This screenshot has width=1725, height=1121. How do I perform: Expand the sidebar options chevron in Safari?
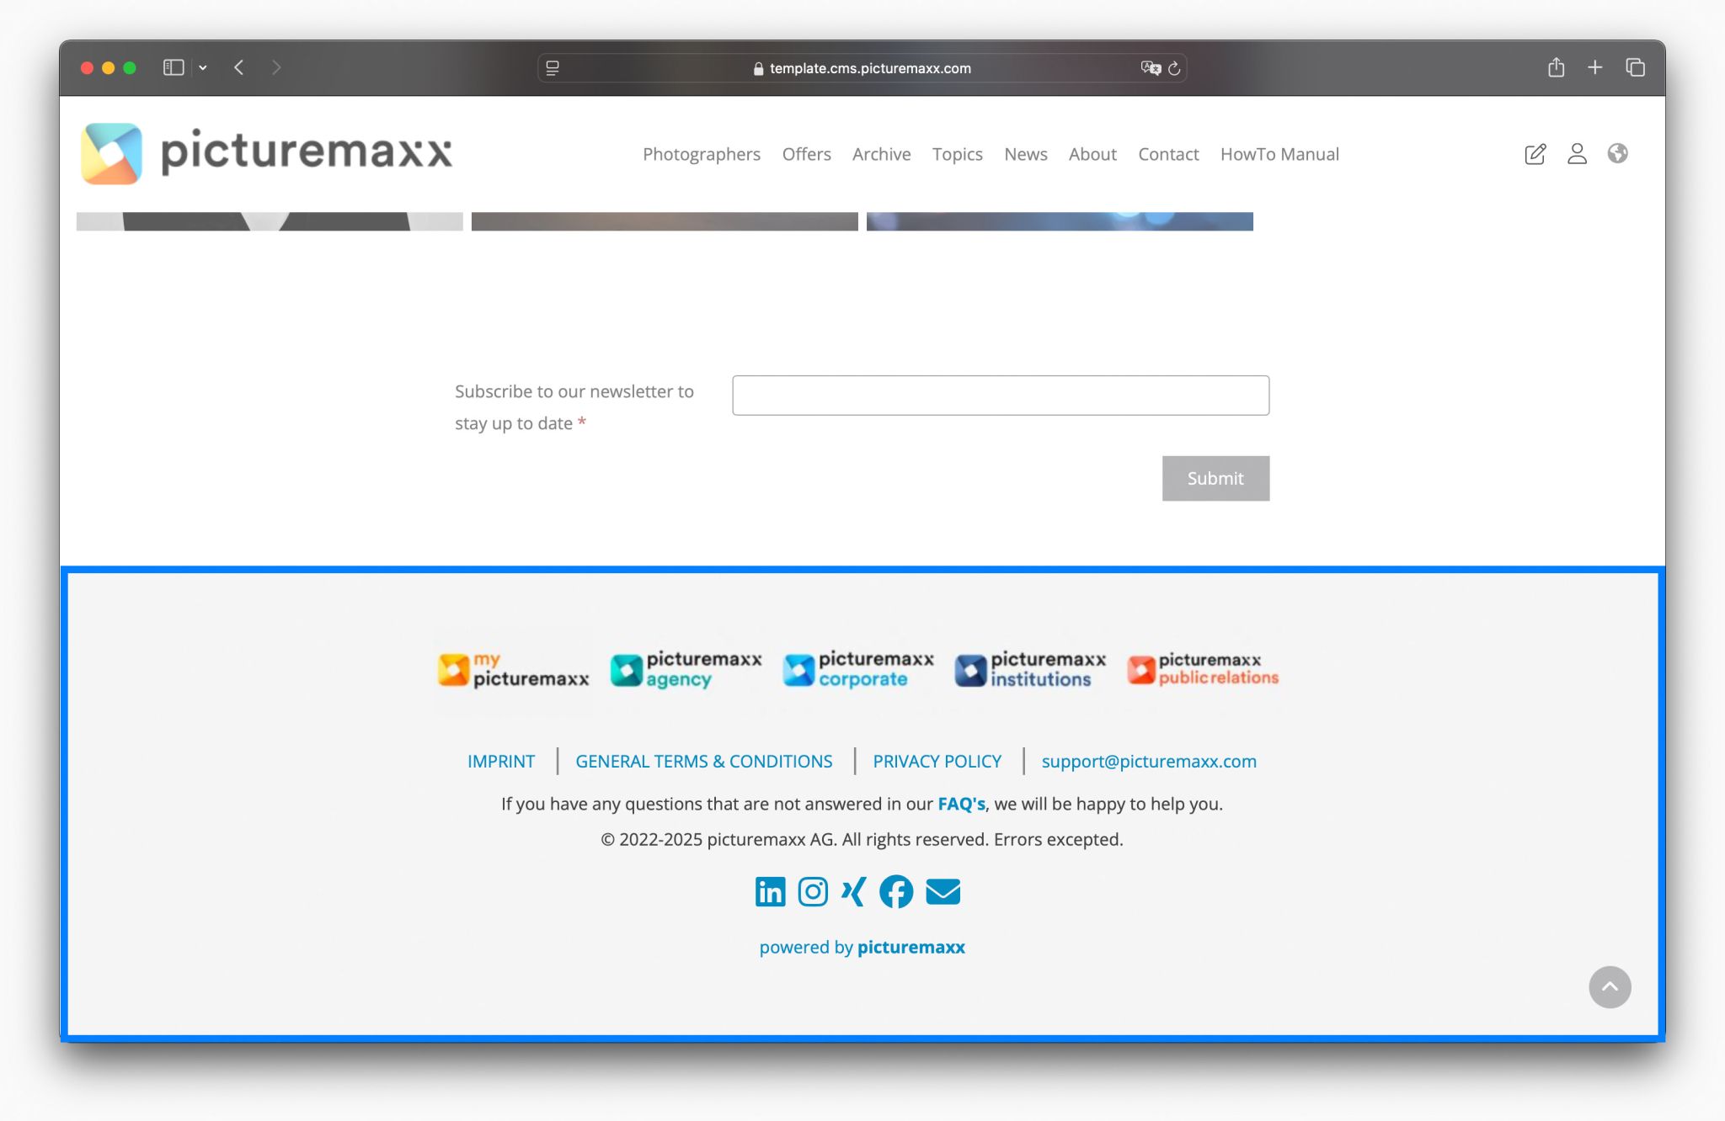pyautogui.click(x=203, y=67)
